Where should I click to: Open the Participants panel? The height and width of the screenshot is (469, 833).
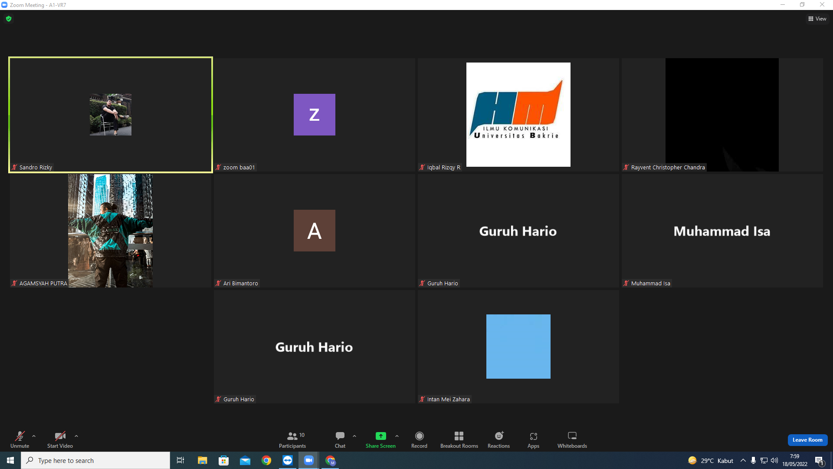pos(292,439)
